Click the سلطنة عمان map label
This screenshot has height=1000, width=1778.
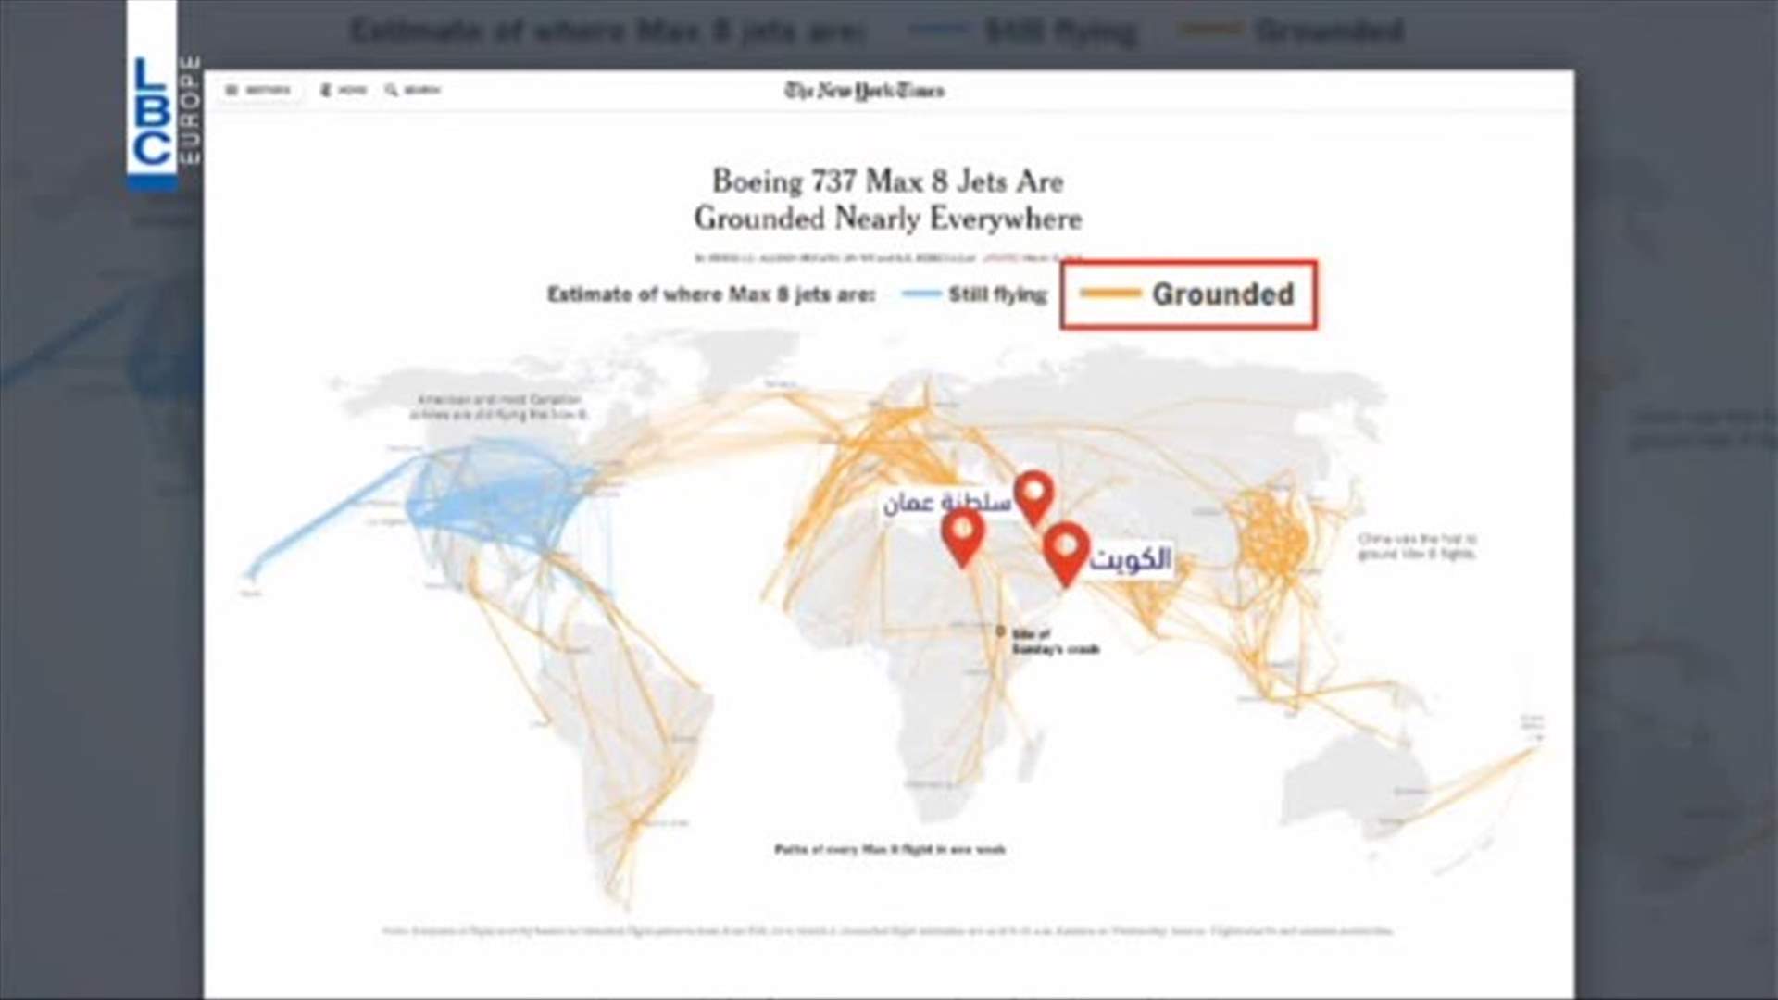coord(945,503)
